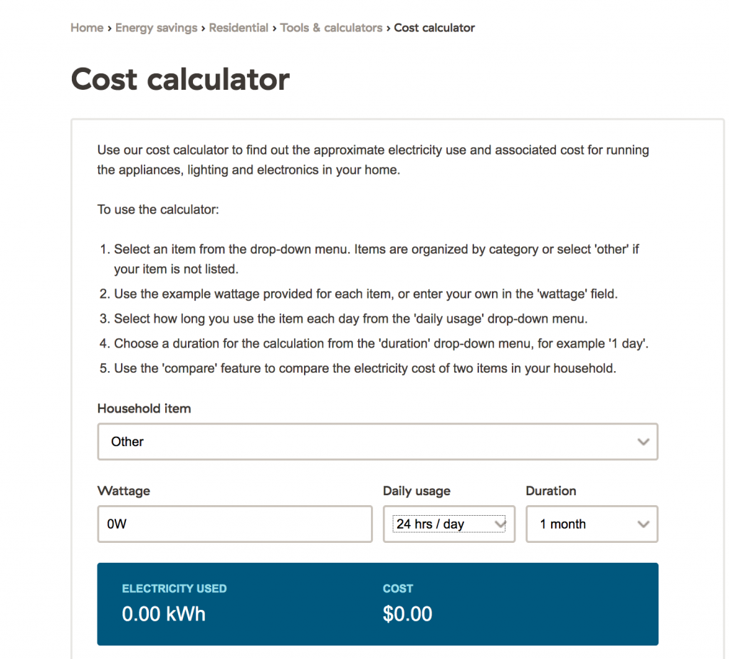The width and height of the screenshot is (729, 659).
Task: Click the arrow icon on Daily usage select
Action: (500, 524)
